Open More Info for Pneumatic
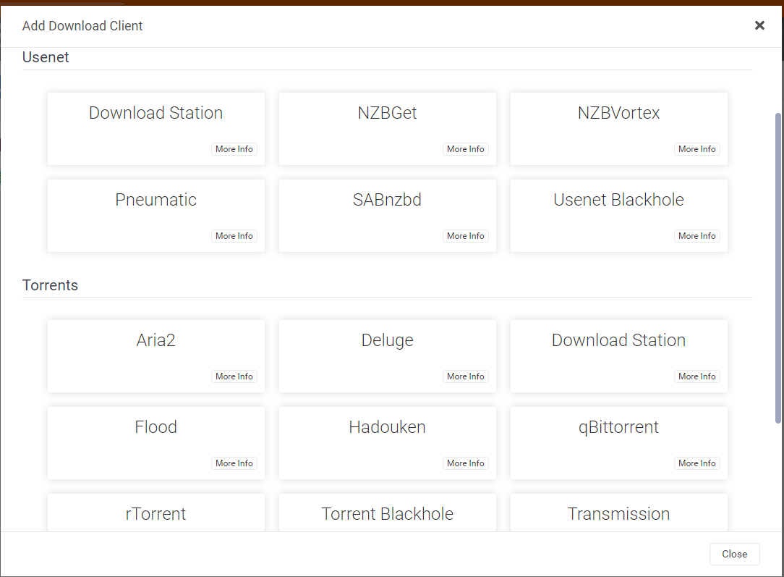 pos(234,236)
